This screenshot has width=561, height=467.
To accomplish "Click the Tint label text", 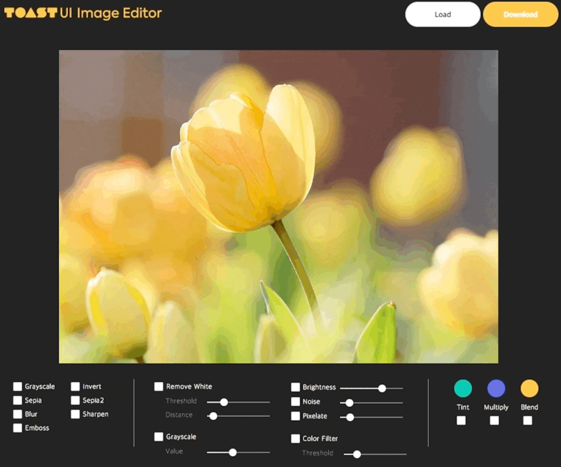I will [463, 407].
